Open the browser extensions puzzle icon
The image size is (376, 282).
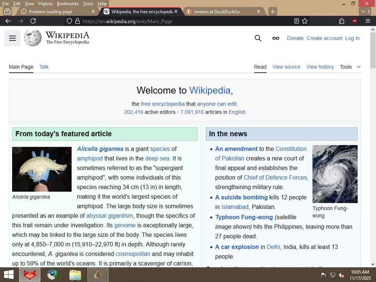click(x=342, y=21)
